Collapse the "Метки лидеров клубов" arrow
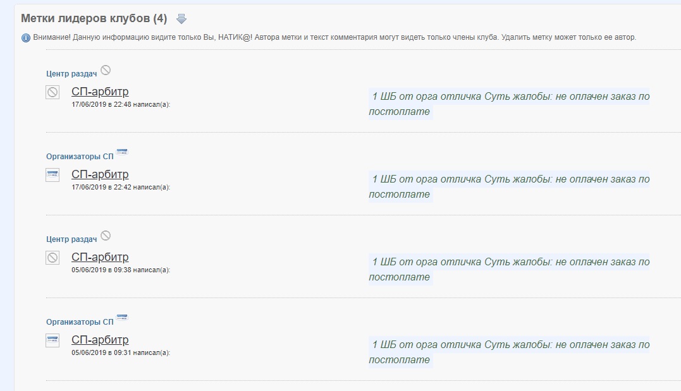 point(181,19)
